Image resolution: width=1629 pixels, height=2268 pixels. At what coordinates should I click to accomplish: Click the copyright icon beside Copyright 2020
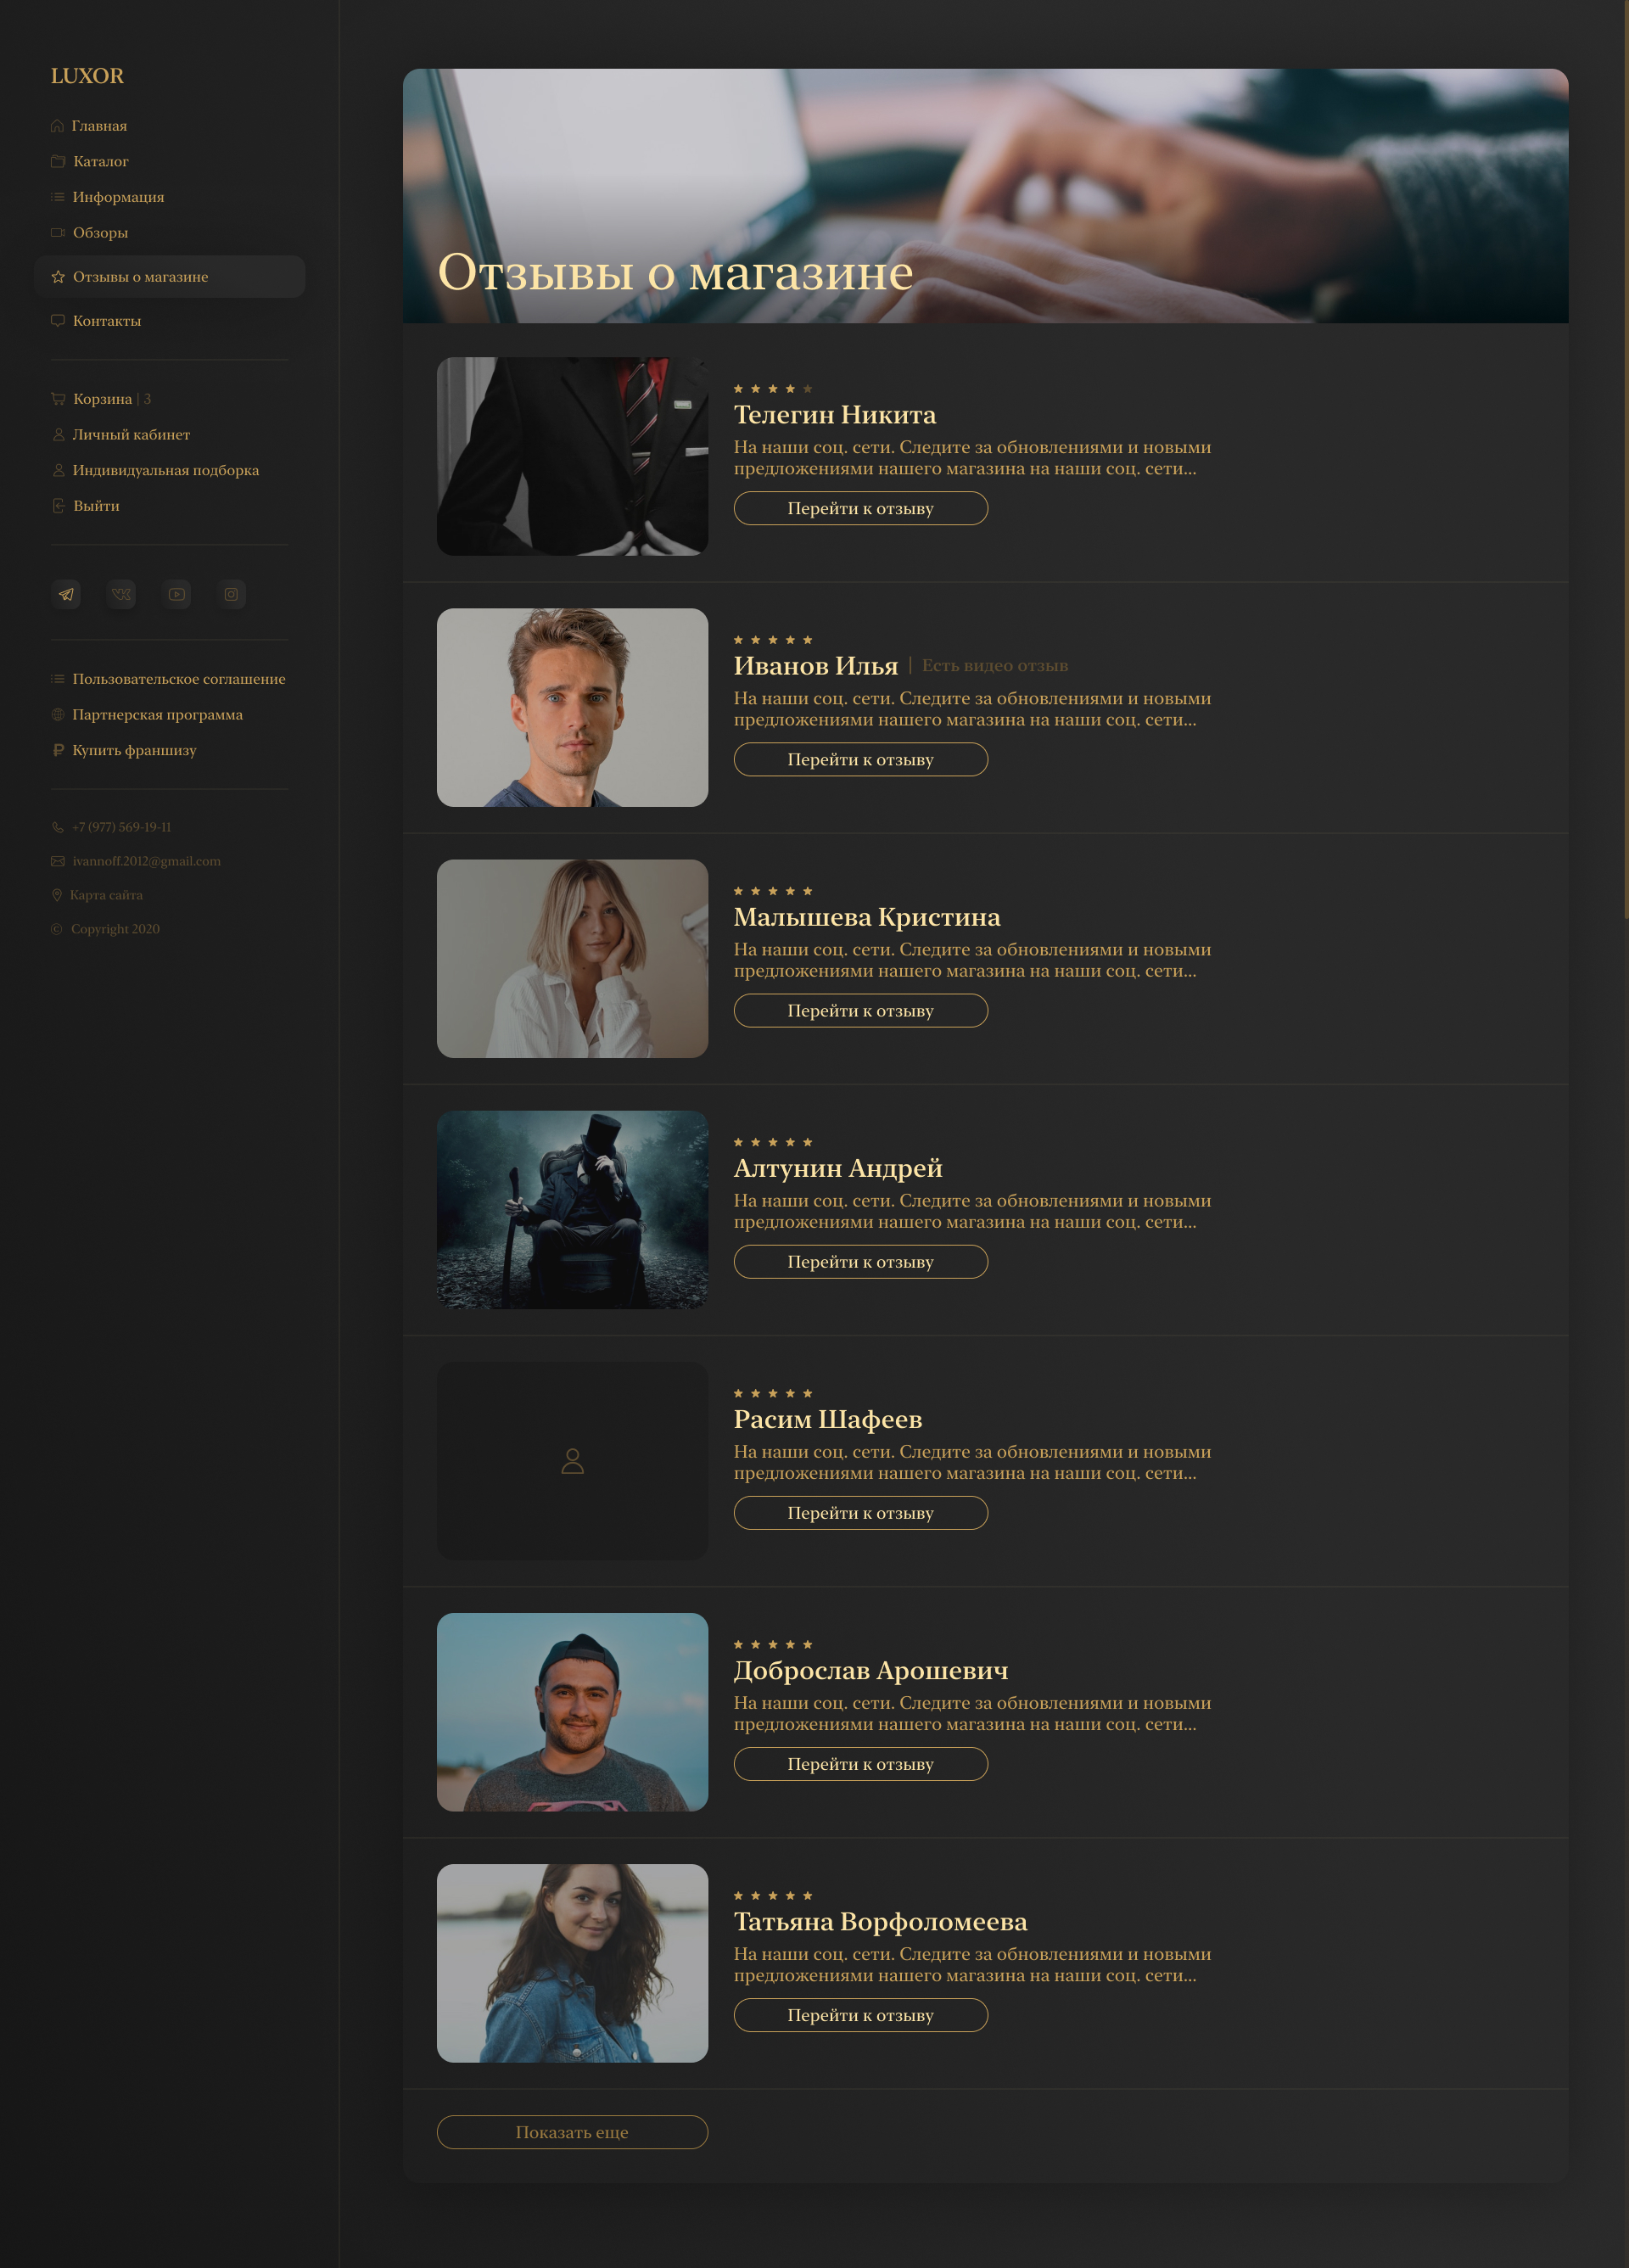[x=56, y=929]
